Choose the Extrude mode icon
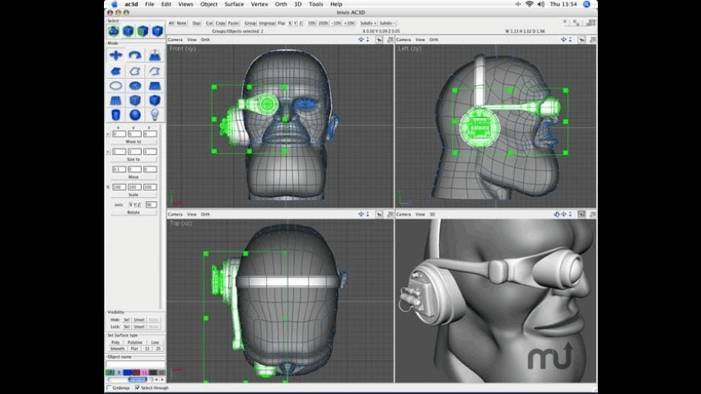This screenshot has height=394, width=701. coord(155,55)
